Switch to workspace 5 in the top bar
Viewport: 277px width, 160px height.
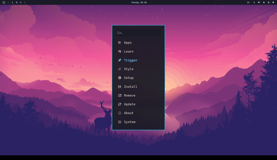pyautogui.click(x=25, y=3)
